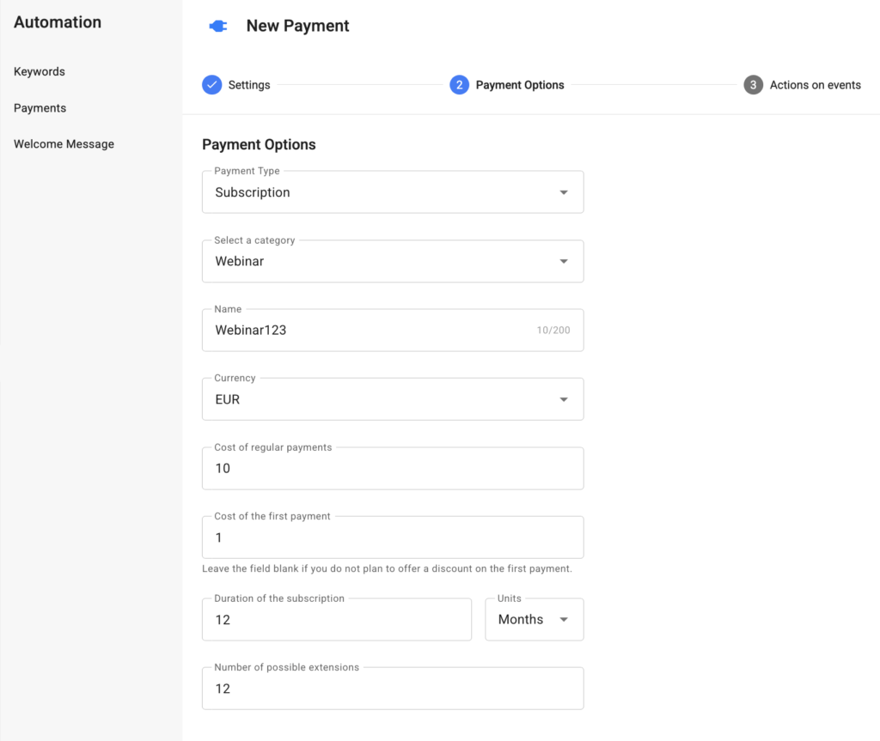The width and height of the screenshot is (880, 741).
Task: Click the Number of possible extensions field
Action: pyautogui.click(x=393, y=689)
